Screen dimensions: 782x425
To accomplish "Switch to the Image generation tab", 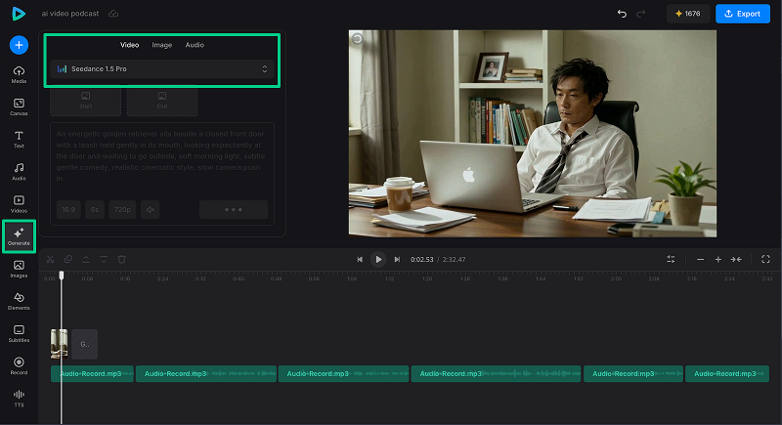I will pos(161,45).
